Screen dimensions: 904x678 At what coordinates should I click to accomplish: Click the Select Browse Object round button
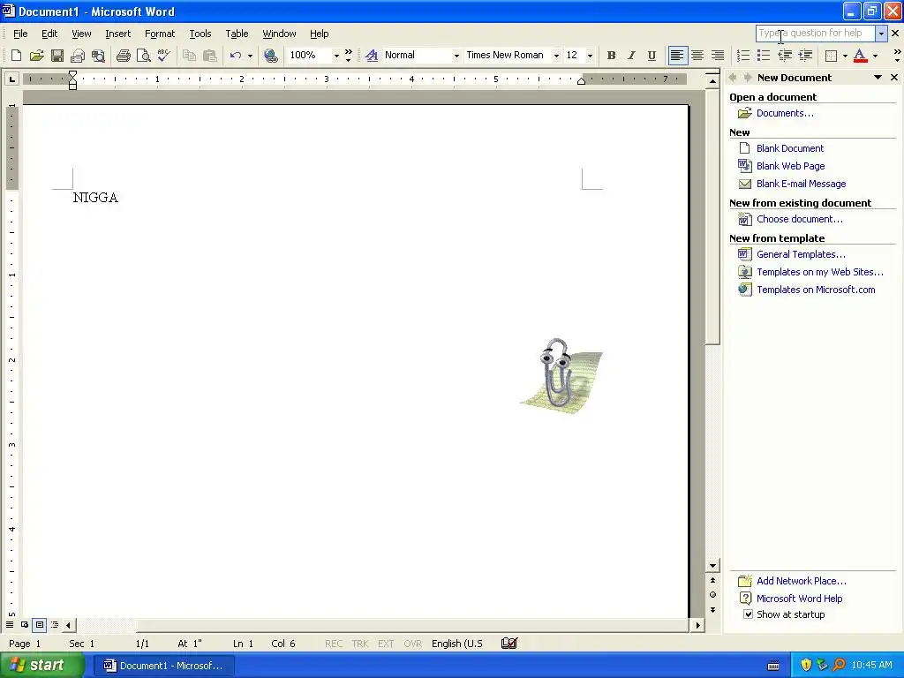click(712, 594)
